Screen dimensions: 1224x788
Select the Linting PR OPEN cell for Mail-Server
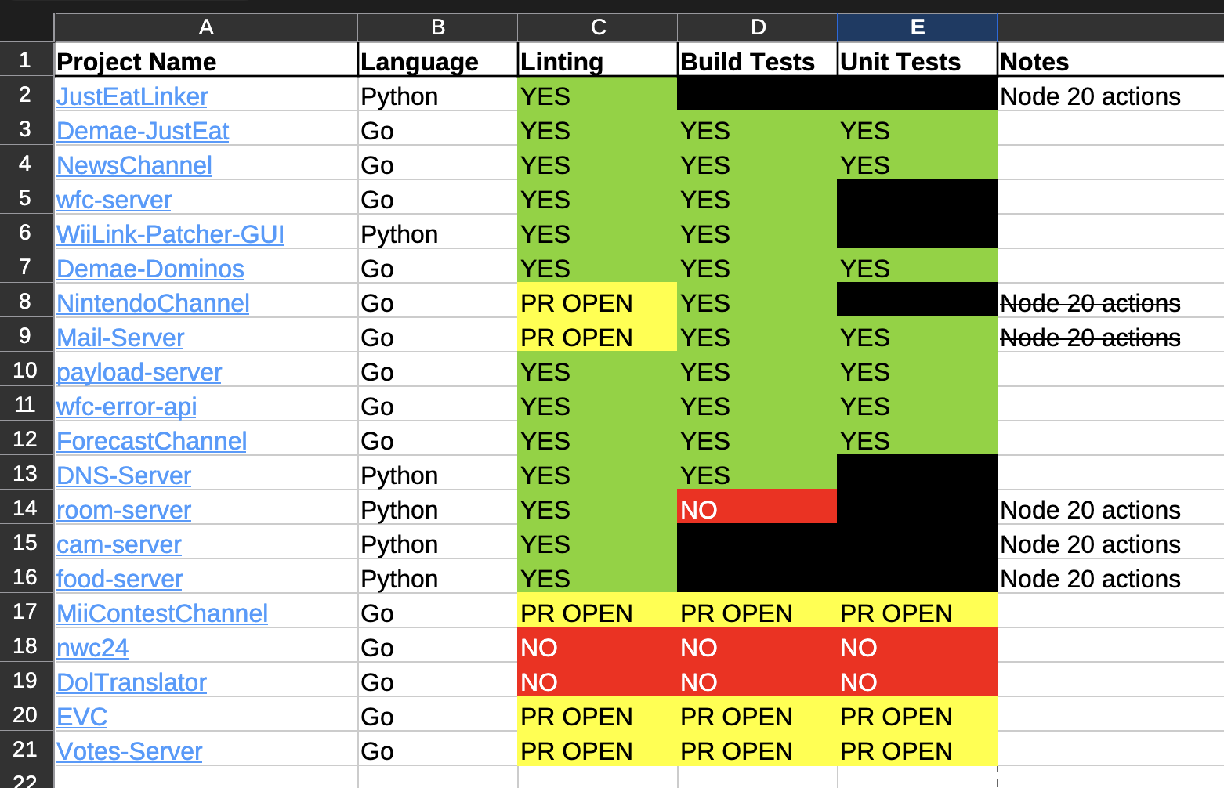[598, 335]
